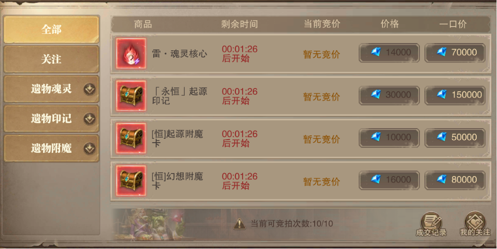Screen dimensions: 497x249
Task: Tap the 「永恒」起源印记 treasure chest icon
Action: click(131, 96)
